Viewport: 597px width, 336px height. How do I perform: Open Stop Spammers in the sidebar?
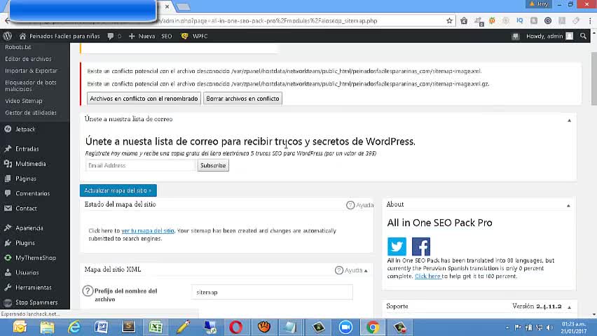point(36,302)
